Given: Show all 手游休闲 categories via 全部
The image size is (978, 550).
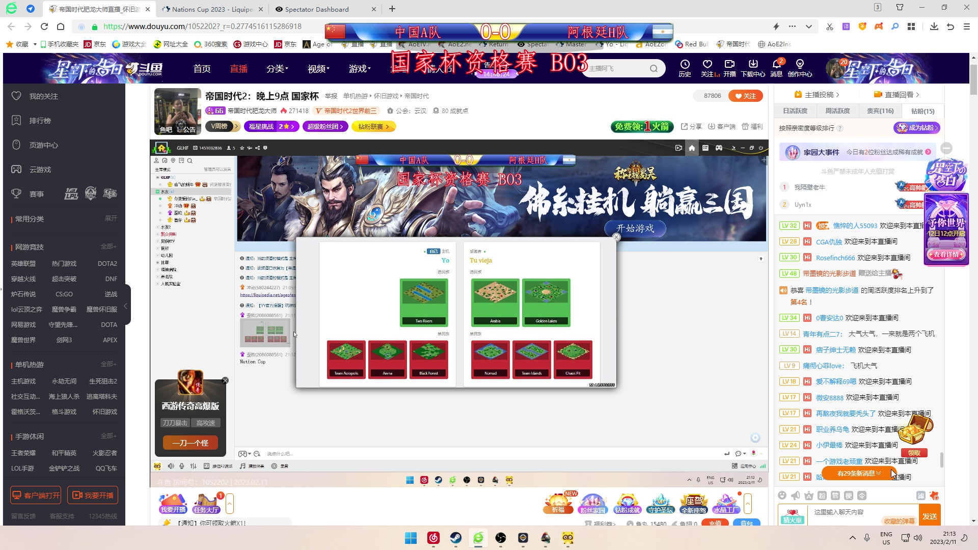Looking at the screenshot, I should click(x=108, y=436).
